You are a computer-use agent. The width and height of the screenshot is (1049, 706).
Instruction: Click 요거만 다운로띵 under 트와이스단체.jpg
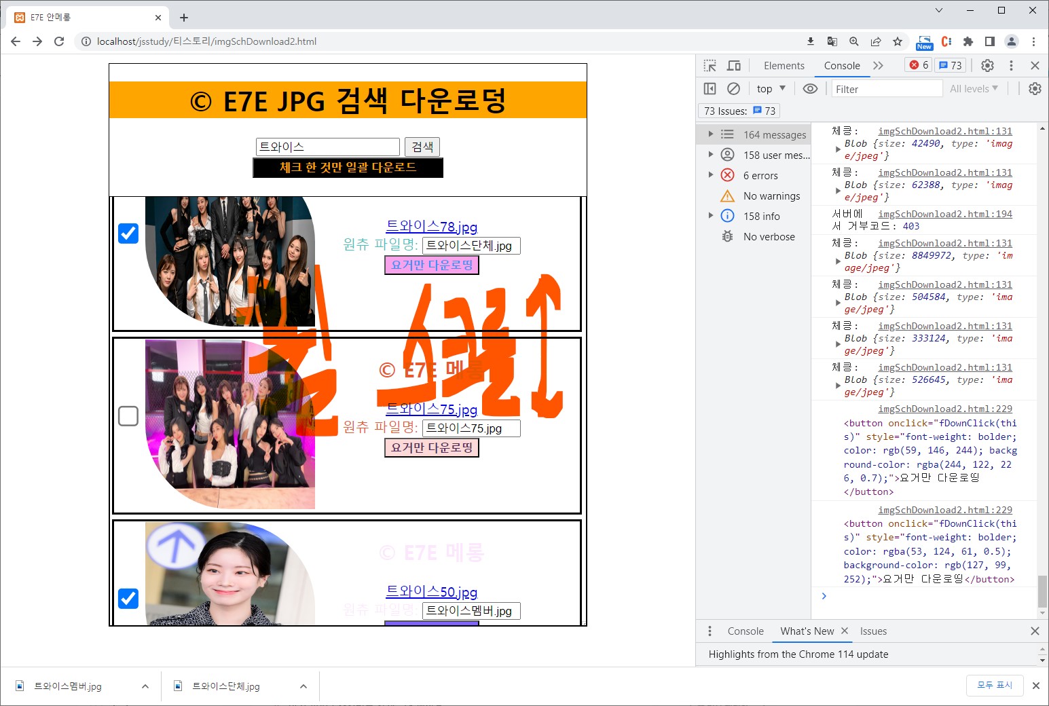coord(432,265)
